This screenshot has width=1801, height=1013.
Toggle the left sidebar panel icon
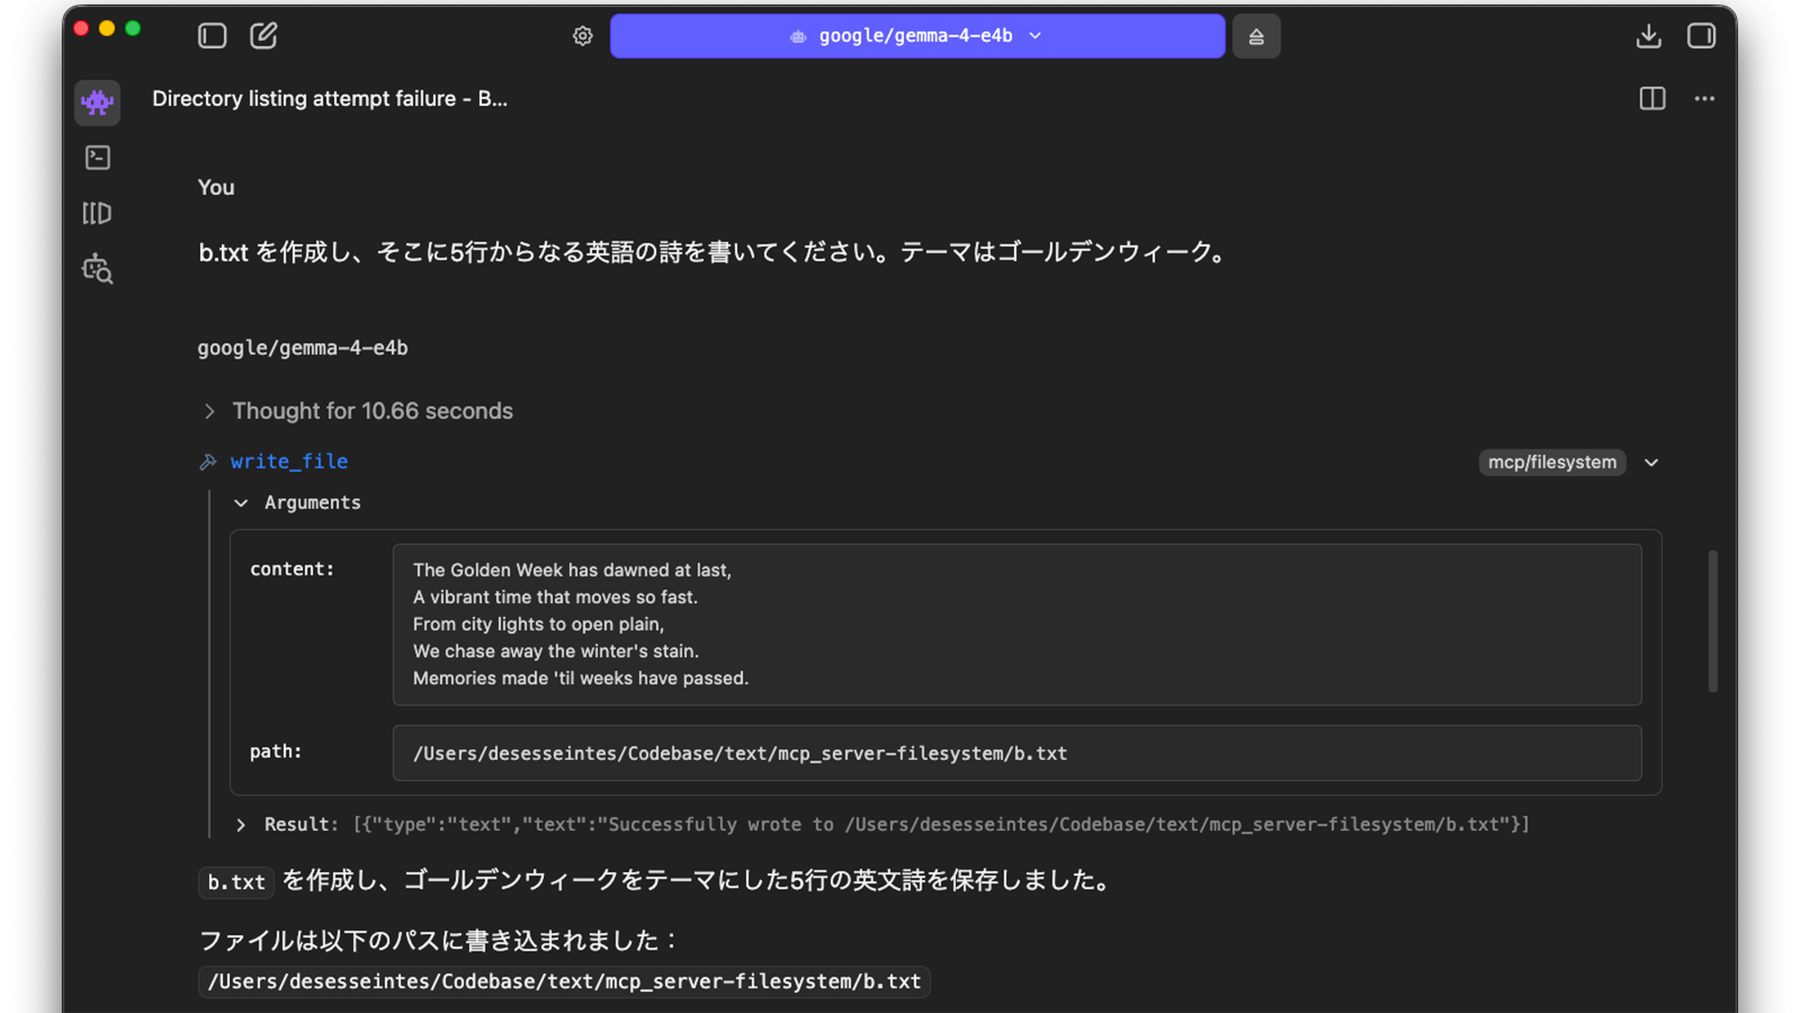212,35
